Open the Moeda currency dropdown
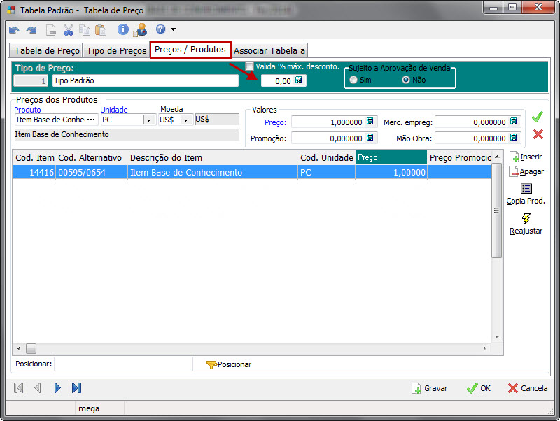The image size is (560, 421). (185, 120)
